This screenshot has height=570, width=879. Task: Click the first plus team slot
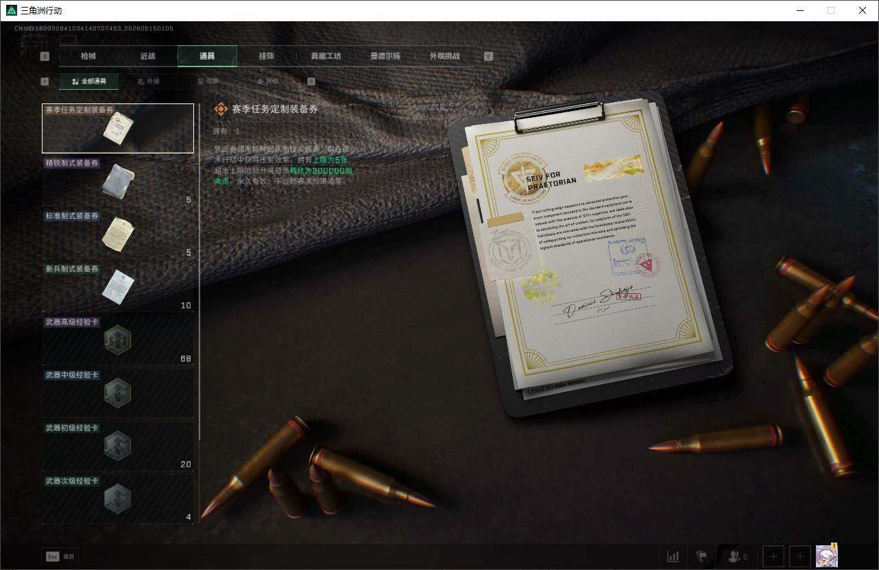773,556
